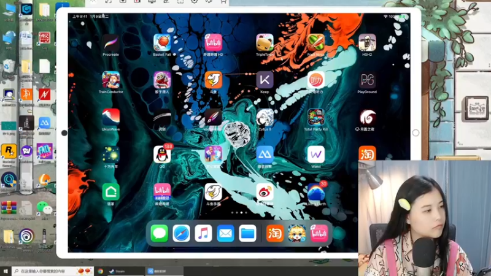
Task: Open the TrainConductor game
Action: [x=111, y=80]
